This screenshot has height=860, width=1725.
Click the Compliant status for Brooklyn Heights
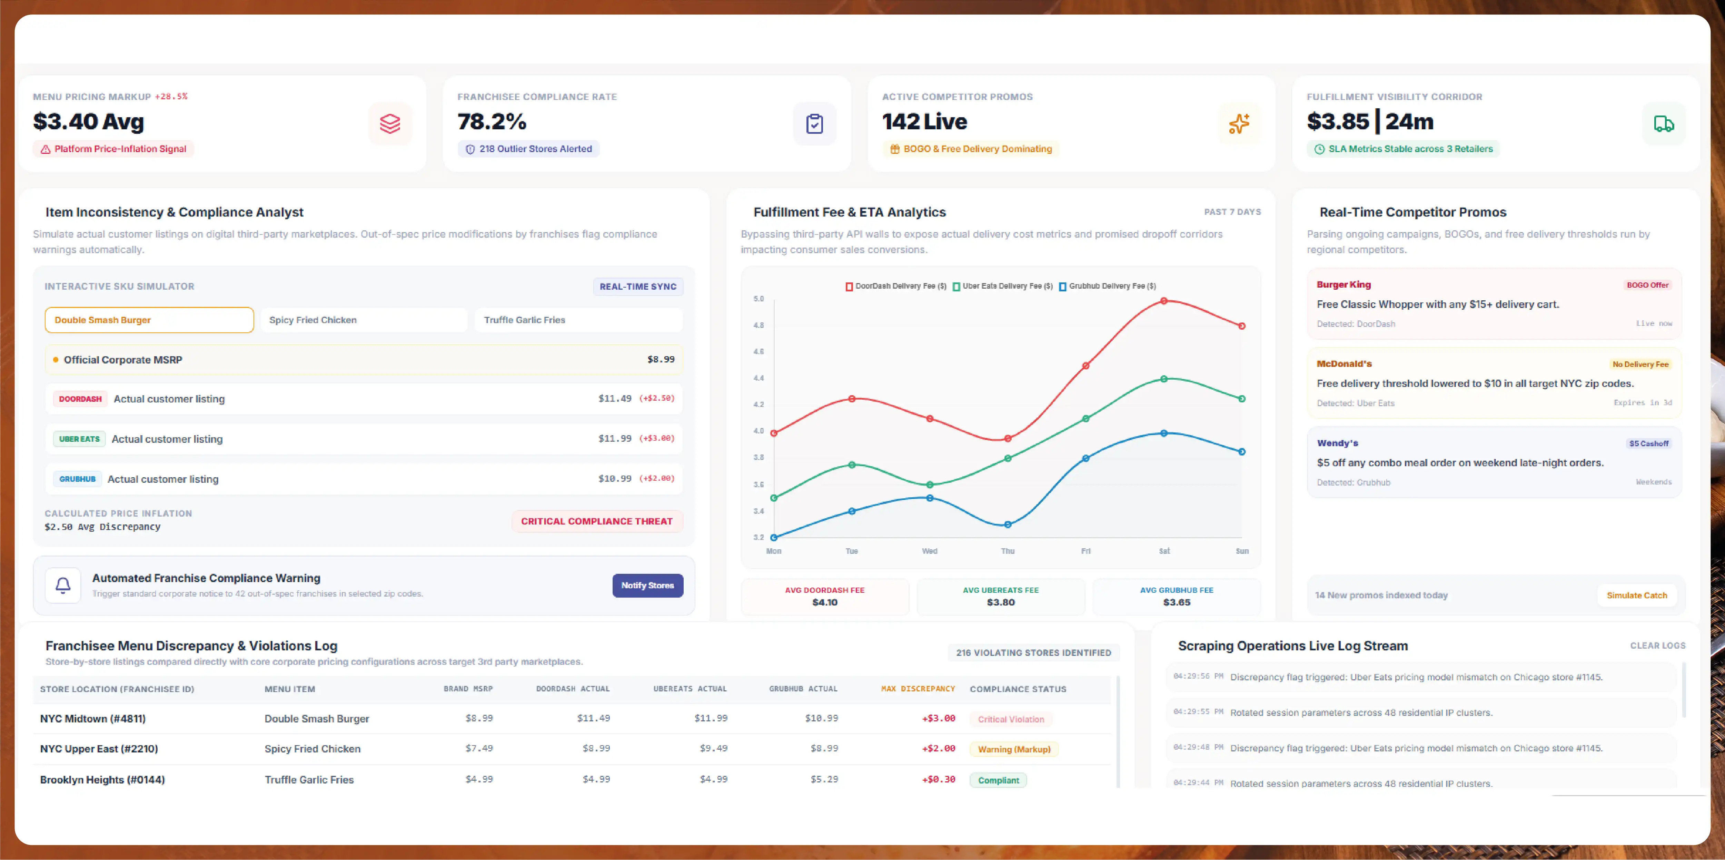click(x=998, y=780)
